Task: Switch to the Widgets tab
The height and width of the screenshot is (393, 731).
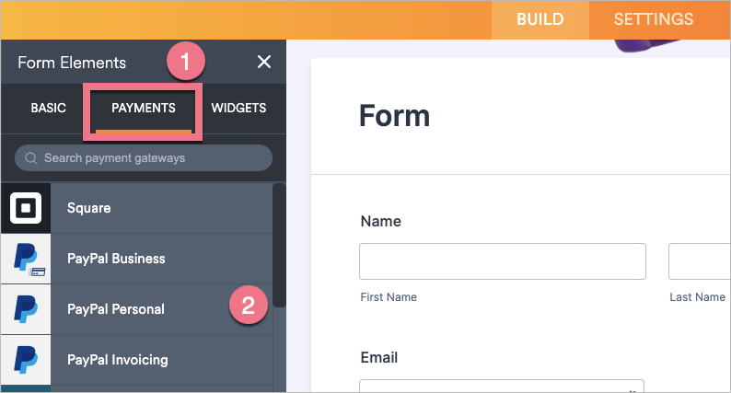Action: 238,108
